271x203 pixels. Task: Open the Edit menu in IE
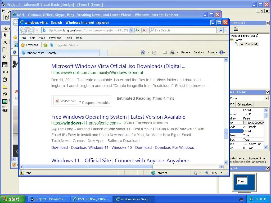[32, 38]
